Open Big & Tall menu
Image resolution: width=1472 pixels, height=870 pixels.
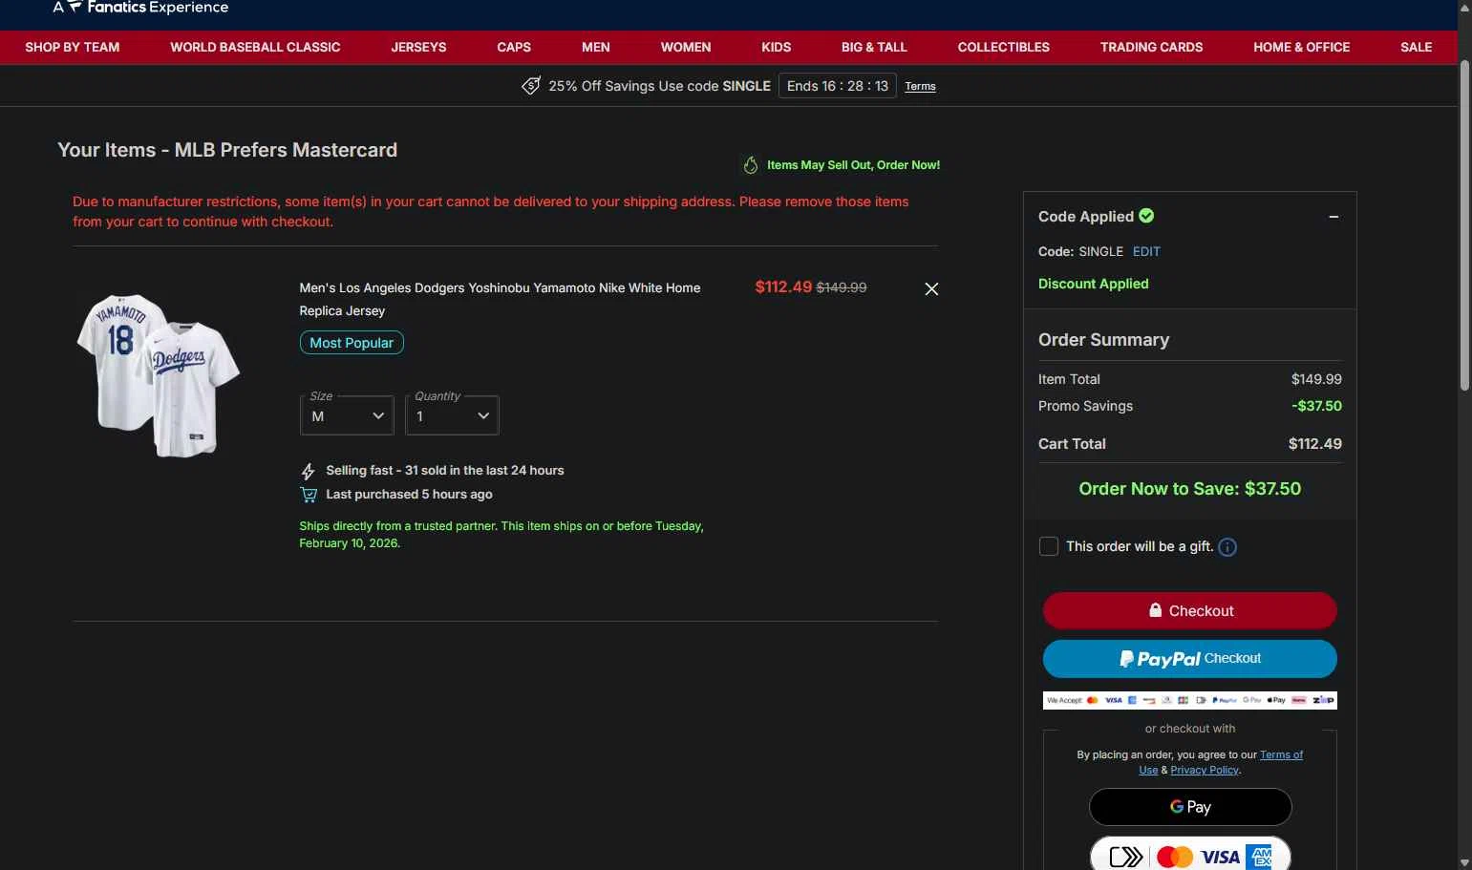point(874,47)
